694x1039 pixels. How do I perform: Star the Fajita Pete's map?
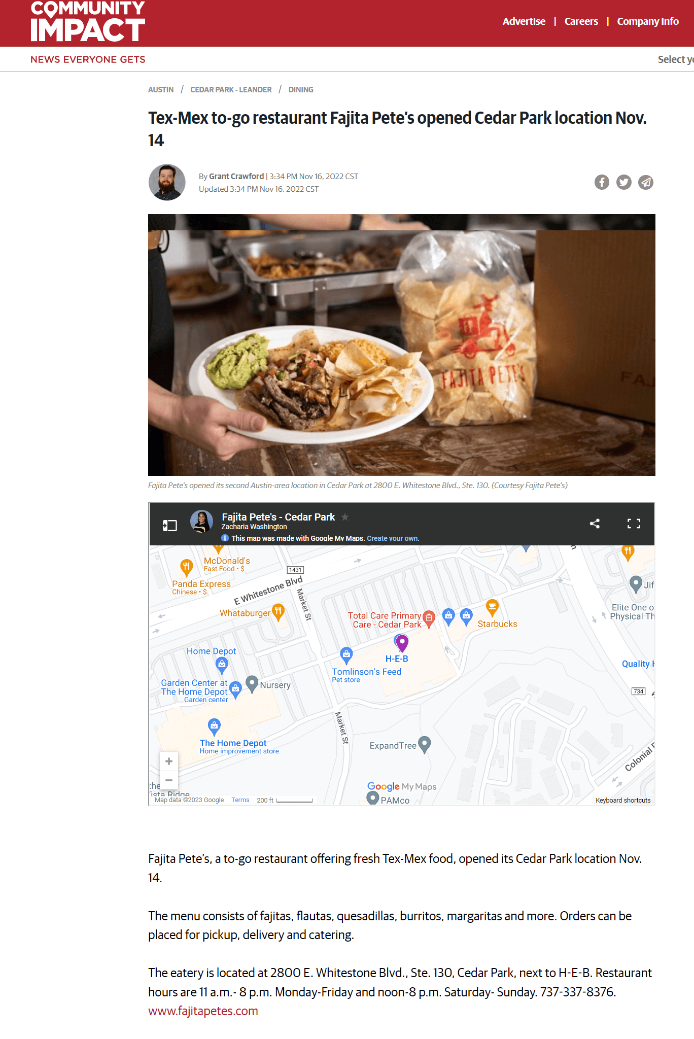(x=345, y=517)
